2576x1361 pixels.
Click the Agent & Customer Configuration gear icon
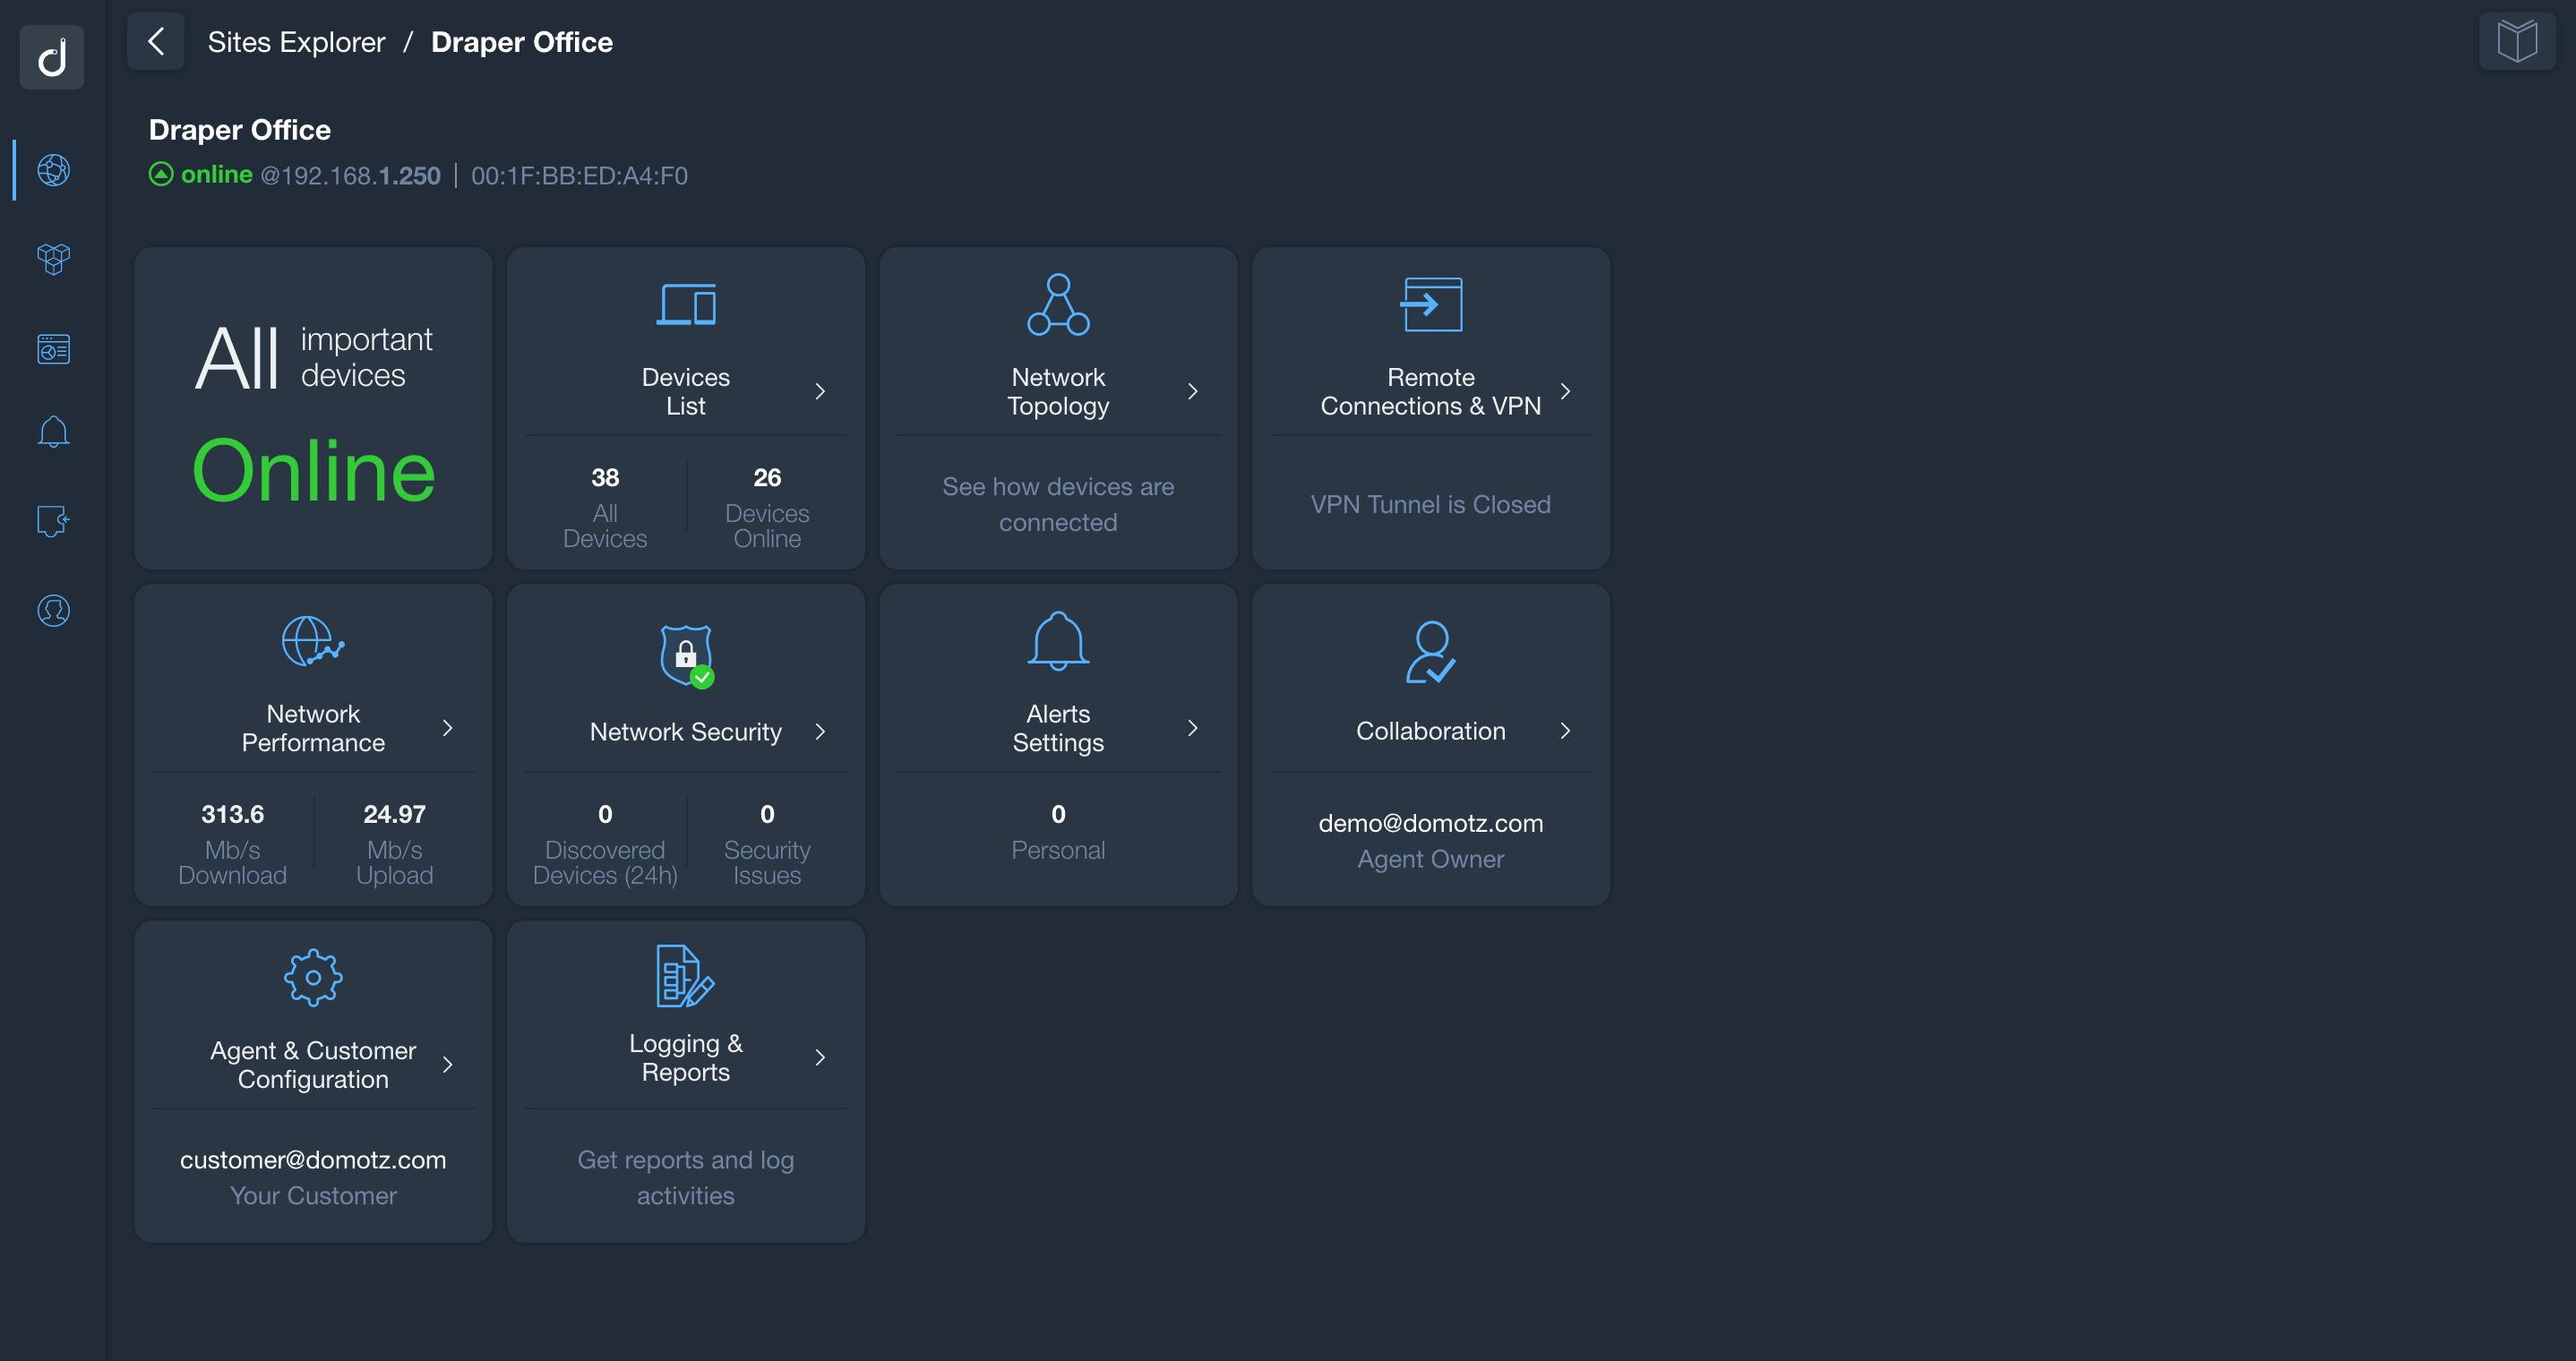[x=312, y=977]
